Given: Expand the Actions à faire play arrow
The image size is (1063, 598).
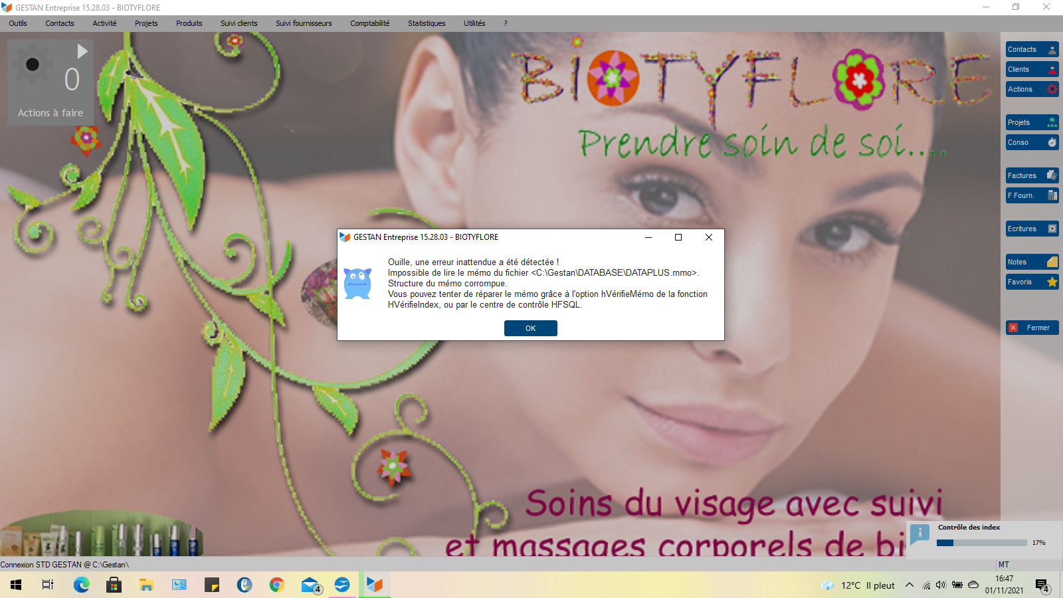Looking at the screenshot, I should pos(82,51).
